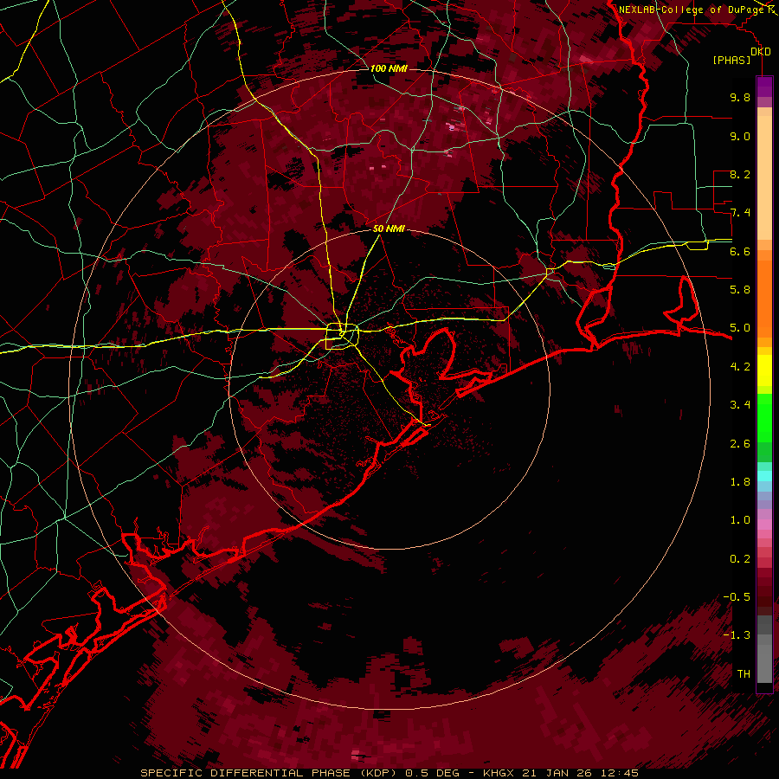The height and width of the screenshot is (779, 779).
Task: Click the bright green segment of the color bar
Action: [x=764, y=417]
